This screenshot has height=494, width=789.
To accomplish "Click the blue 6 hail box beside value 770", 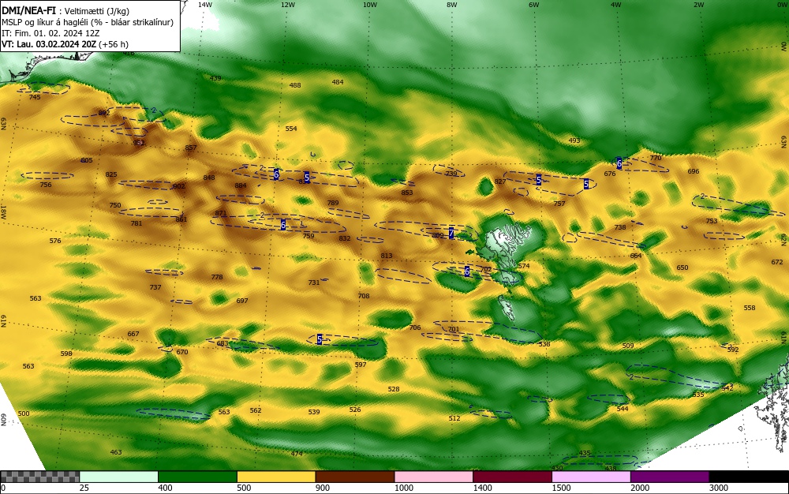I will 619,163.
